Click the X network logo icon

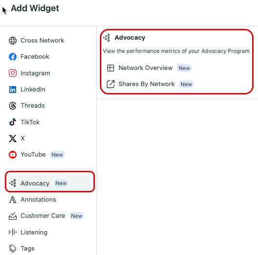[13, 139]
